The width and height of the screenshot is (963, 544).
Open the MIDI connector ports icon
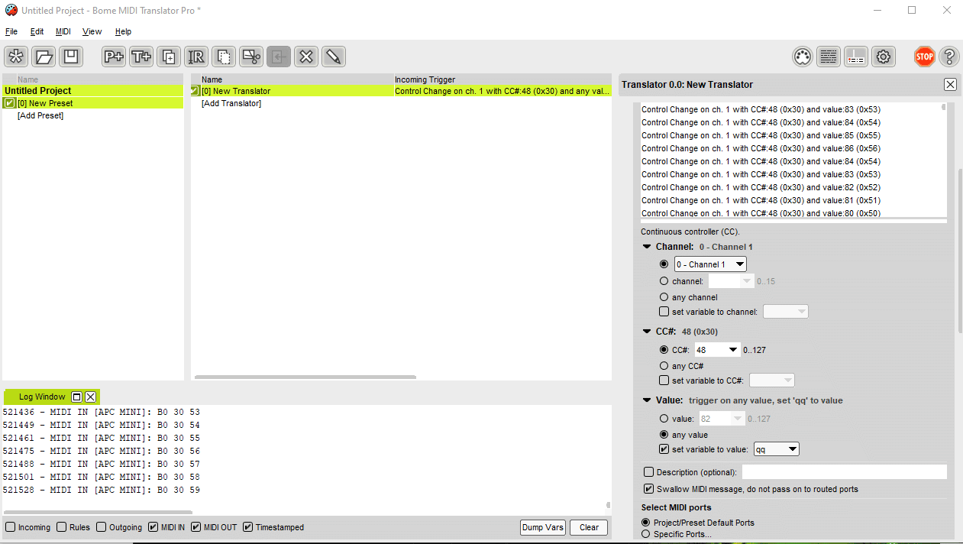802,57
